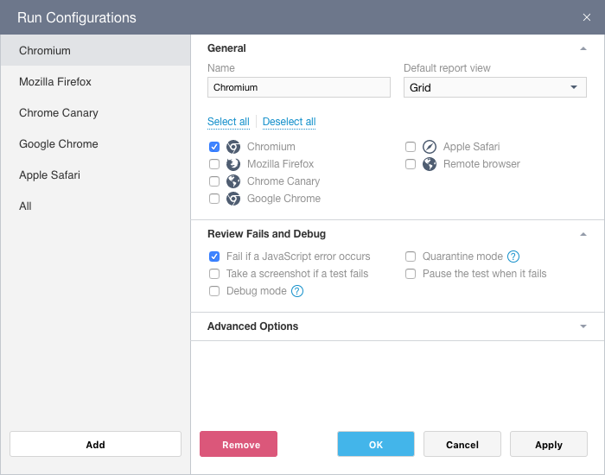Open the Quarantine mode help icon
605x475 pixels.
[x=513, y=256]
